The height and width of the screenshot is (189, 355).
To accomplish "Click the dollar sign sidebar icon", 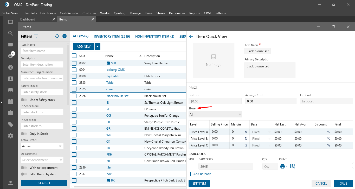I will coord(10,67).
